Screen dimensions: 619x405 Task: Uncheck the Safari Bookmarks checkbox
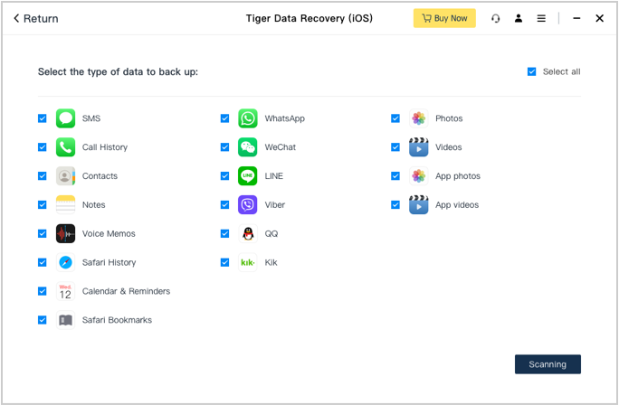click(x=43, y=320)
